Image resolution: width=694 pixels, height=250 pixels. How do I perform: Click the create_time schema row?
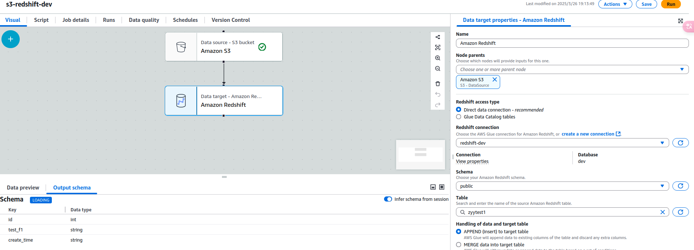click(224, 240)
